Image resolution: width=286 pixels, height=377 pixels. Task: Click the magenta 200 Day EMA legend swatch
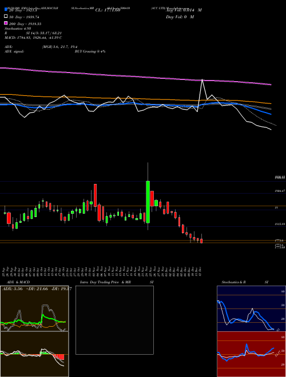[6, 23]
